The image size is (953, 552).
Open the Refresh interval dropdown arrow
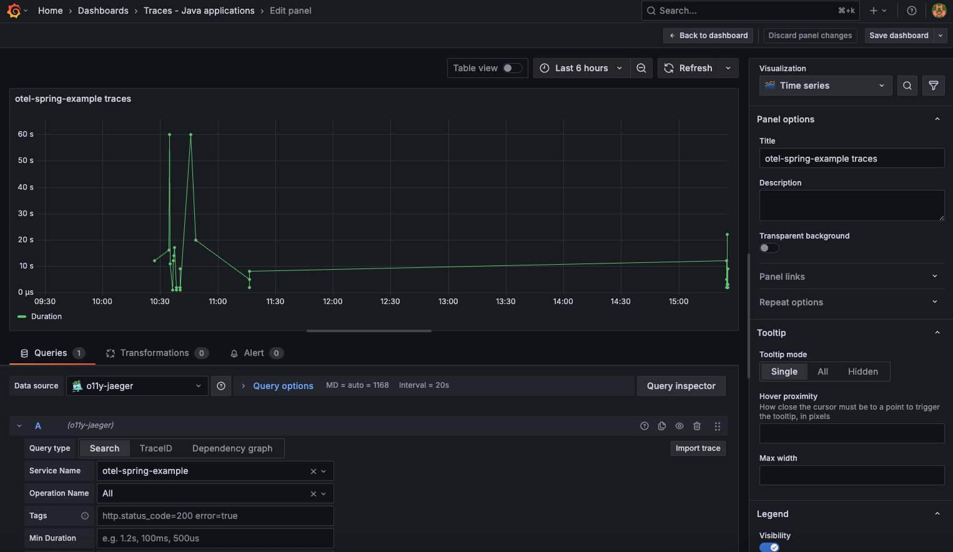pos(728,68)
